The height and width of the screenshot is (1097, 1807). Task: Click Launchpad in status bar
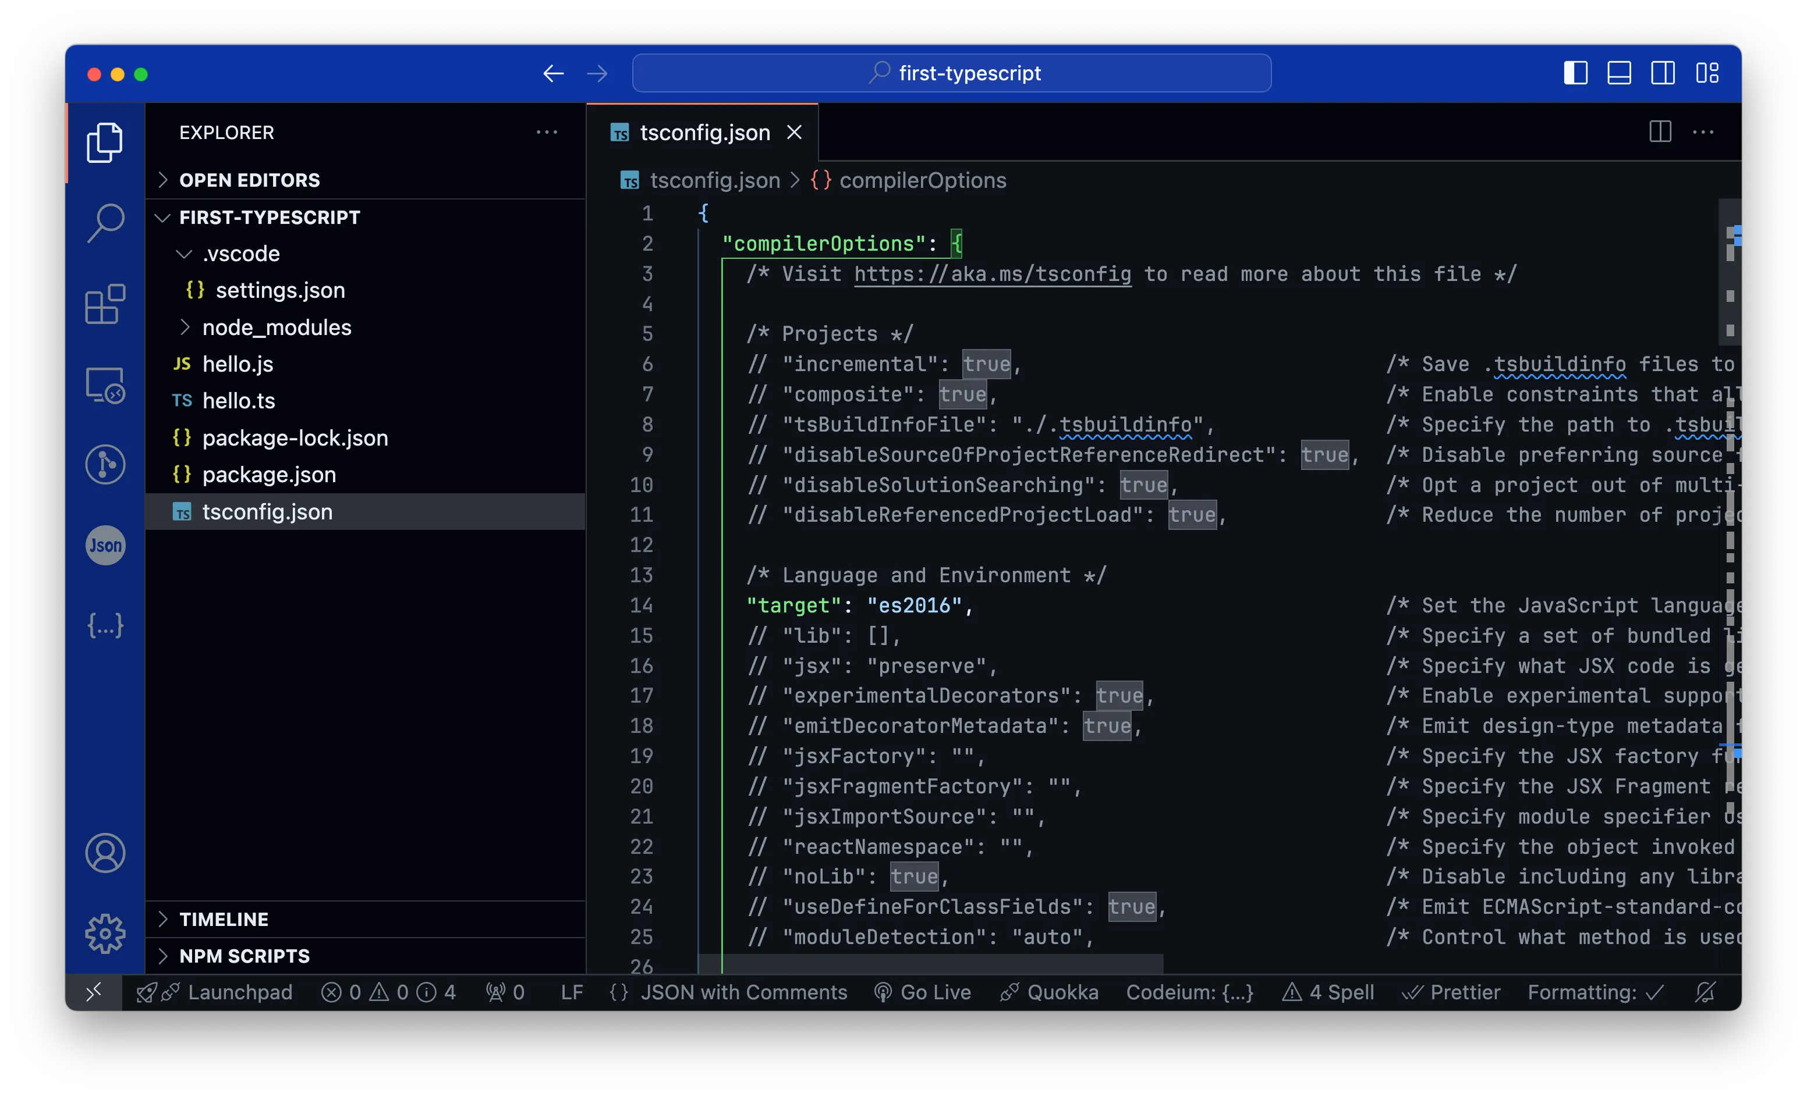(x=214, y=992)
